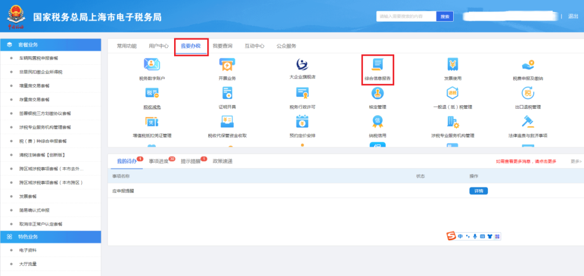
Task: Click 详情 for 应申报提醒
Action: pos(479,191)
